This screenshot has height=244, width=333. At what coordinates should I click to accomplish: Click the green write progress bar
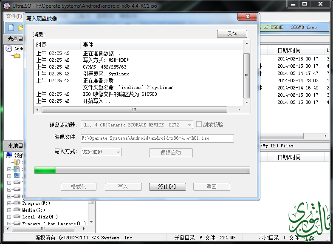pos(142,170)
